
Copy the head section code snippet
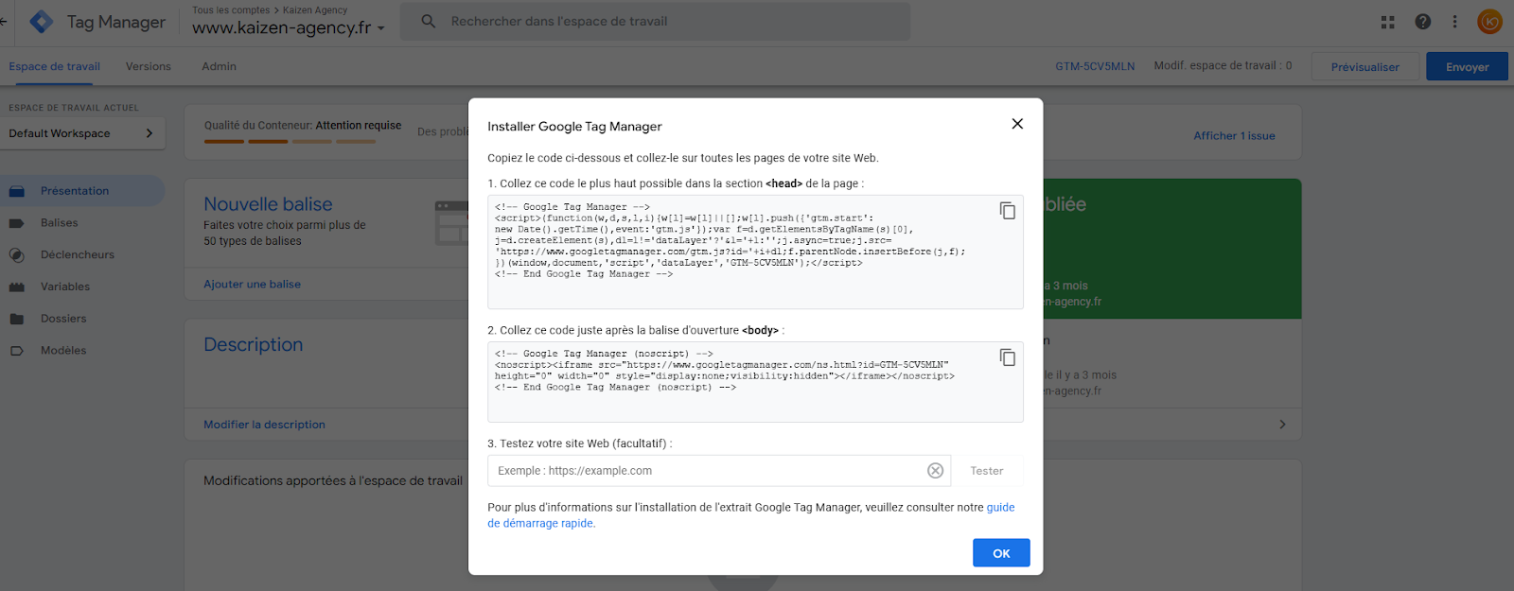[1008, 211]
